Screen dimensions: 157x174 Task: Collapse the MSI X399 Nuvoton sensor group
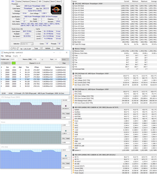pos(73,107)
